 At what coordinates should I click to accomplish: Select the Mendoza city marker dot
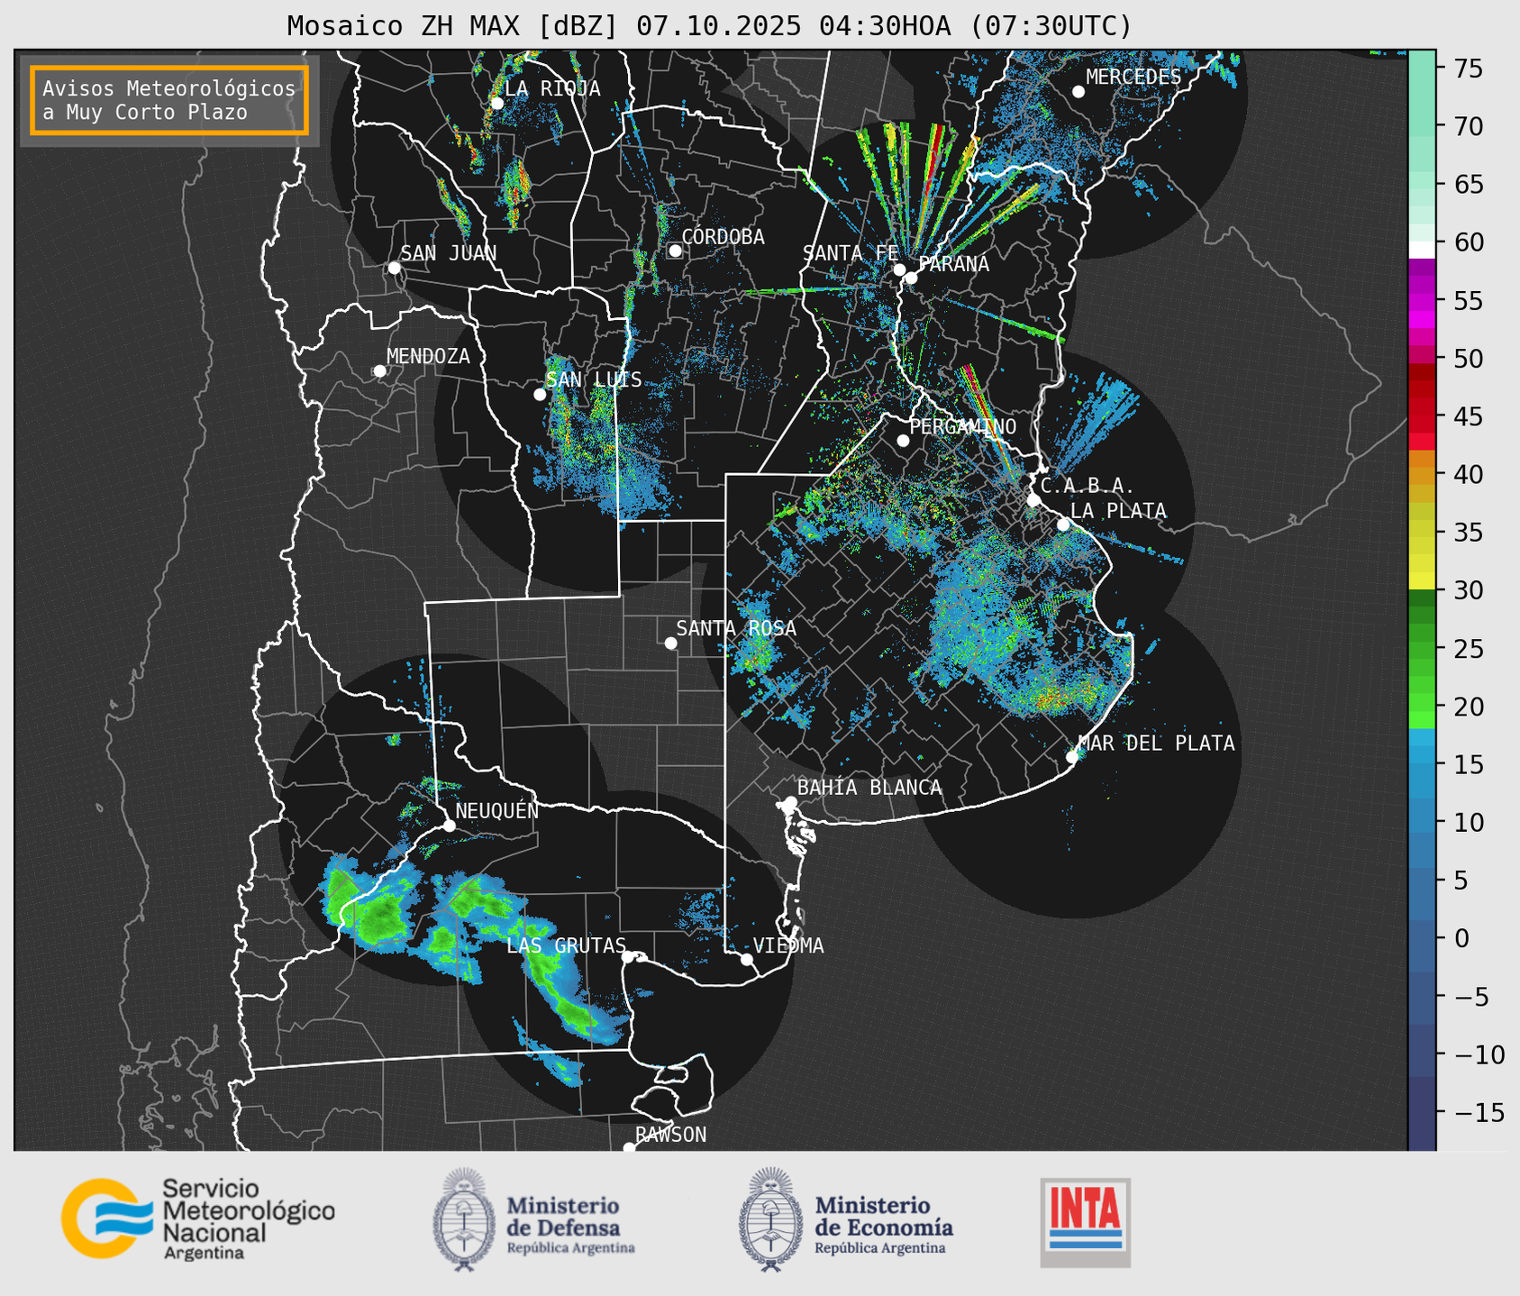[x=379, y=371]
